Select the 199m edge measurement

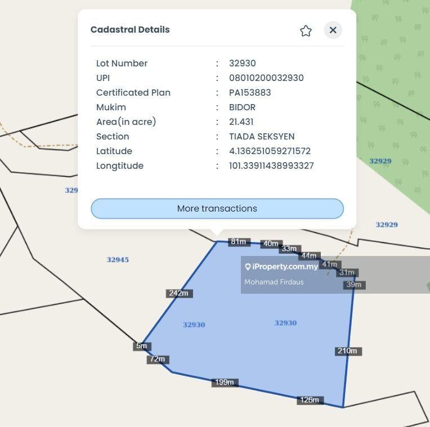(x=225, y=383)
